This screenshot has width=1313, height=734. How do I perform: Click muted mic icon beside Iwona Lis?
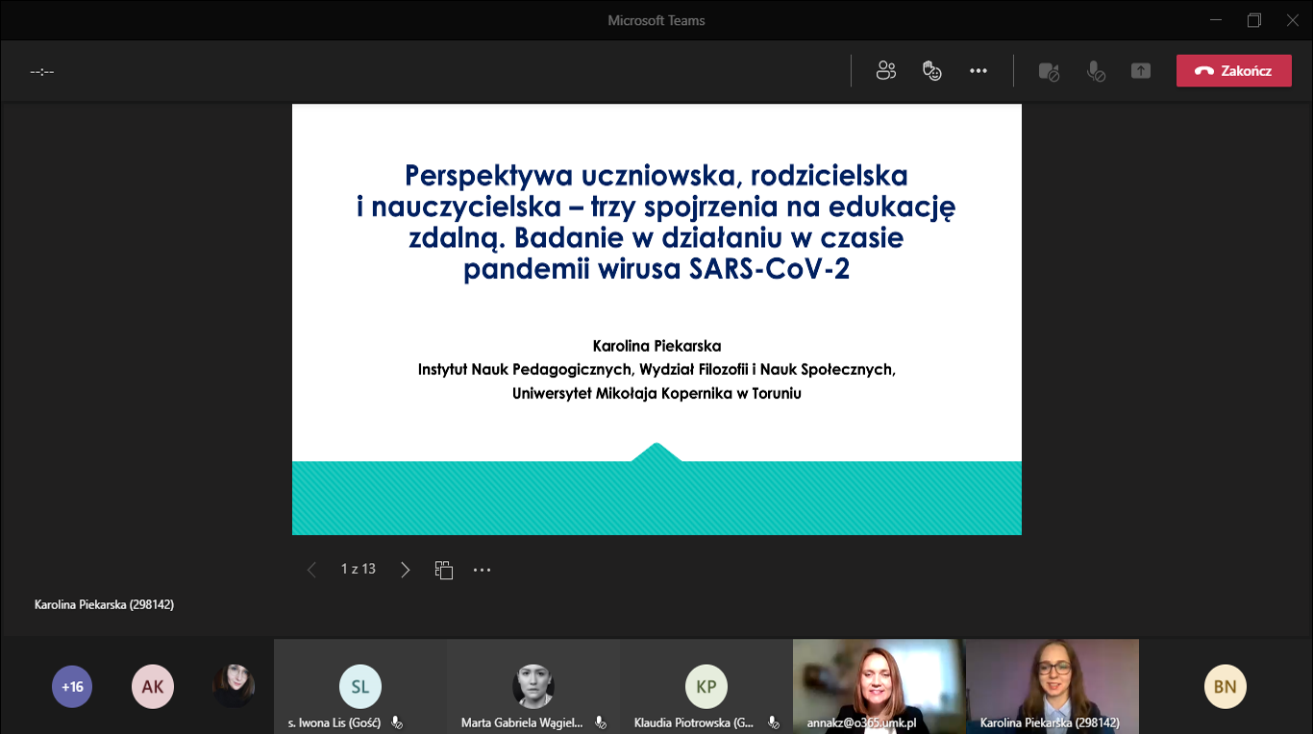click(396, 722)
